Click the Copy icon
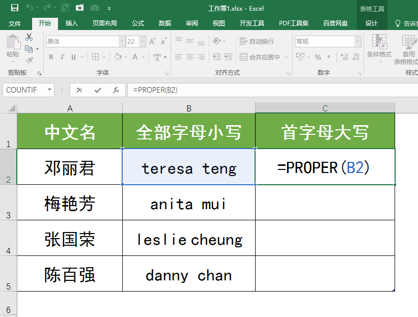 coord(29,49)
